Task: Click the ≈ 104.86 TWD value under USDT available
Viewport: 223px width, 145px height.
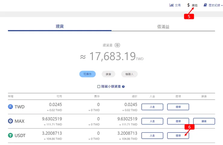Action: [x=53, y=139]
